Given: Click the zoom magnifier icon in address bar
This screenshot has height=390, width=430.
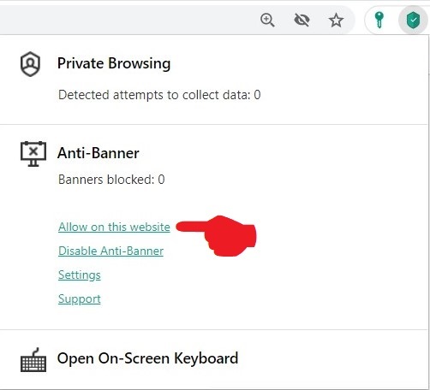Looking at the screenshot, I should coord(267,21).
